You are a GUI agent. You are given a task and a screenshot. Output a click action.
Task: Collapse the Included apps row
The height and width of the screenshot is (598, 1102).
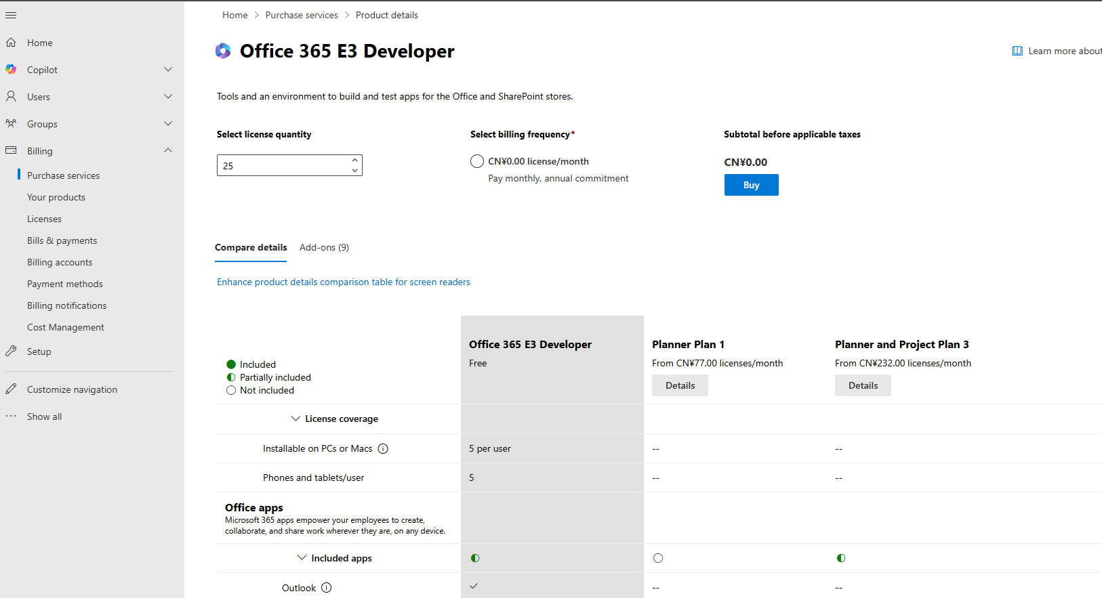point(302,558)
